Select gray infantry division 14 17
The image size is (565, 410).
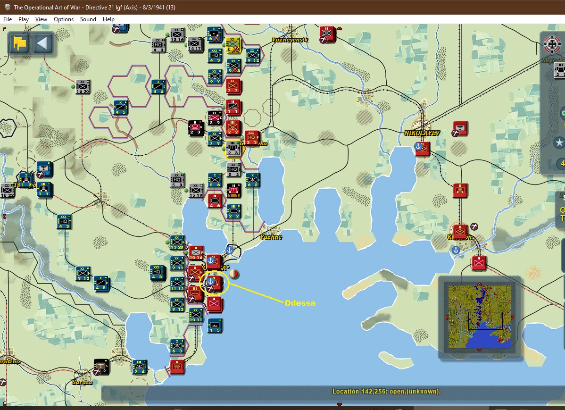point(195,44)
